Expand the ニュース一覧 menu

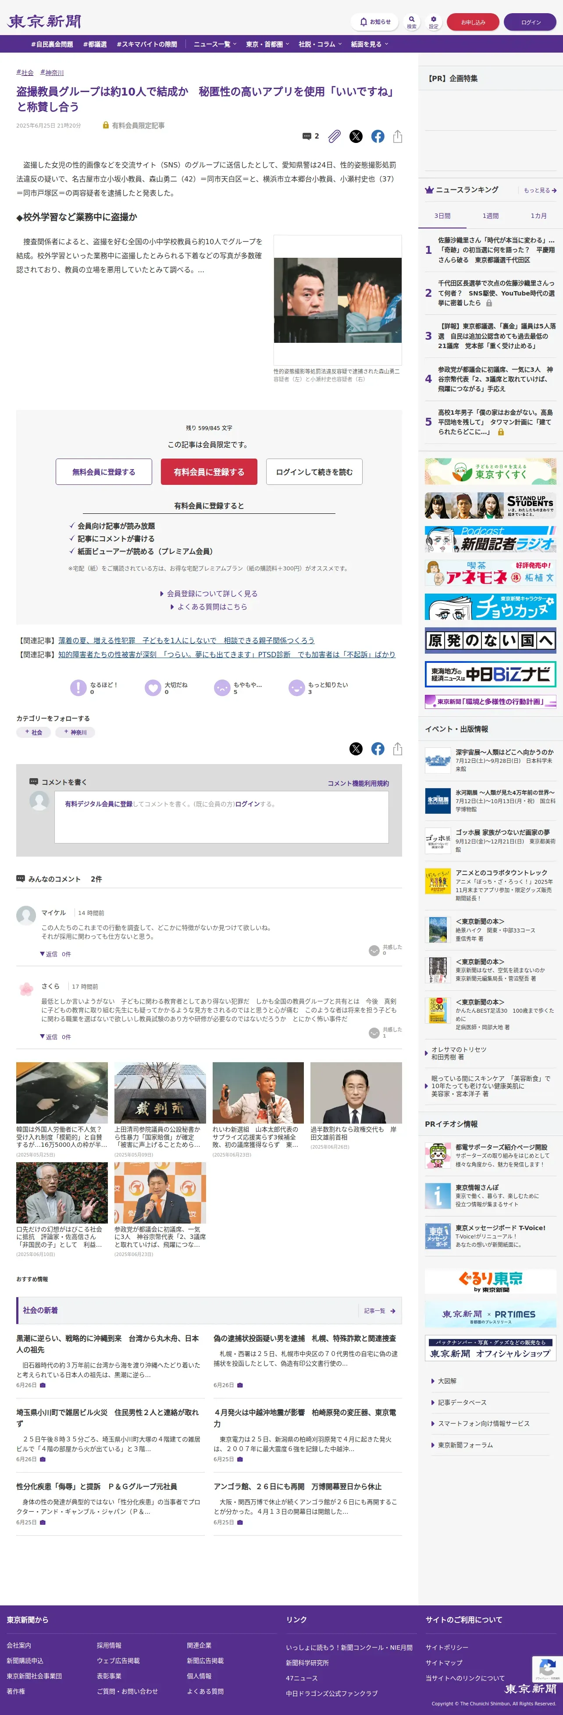pos(214,44)
